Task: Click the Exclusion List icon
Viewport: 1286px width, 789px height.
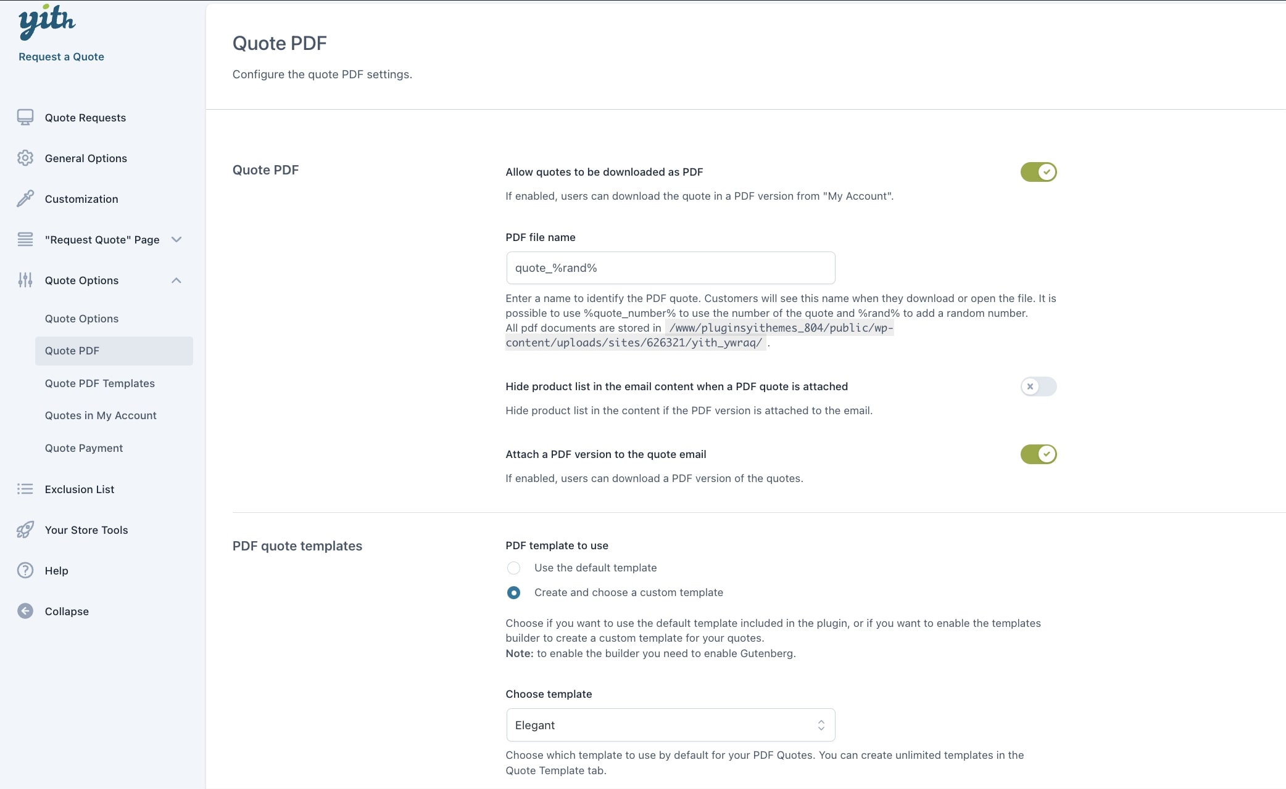Action: pyautogui.click(x=25, y=489)
